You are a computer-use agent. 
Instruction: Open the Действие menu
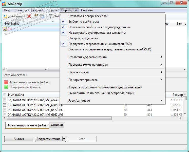click(37, 10)
